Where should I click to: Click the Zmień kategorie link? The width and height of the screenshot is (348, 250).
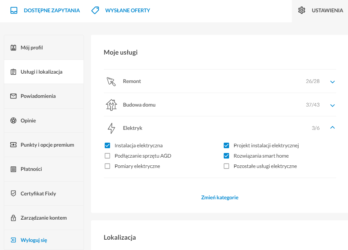tap(220, 197)
